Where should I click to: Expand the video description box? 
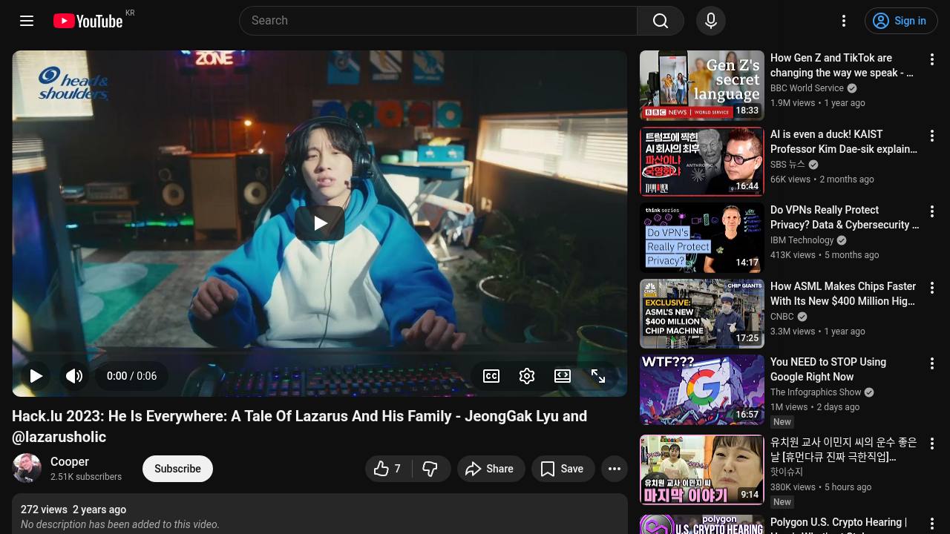[320, 514]
